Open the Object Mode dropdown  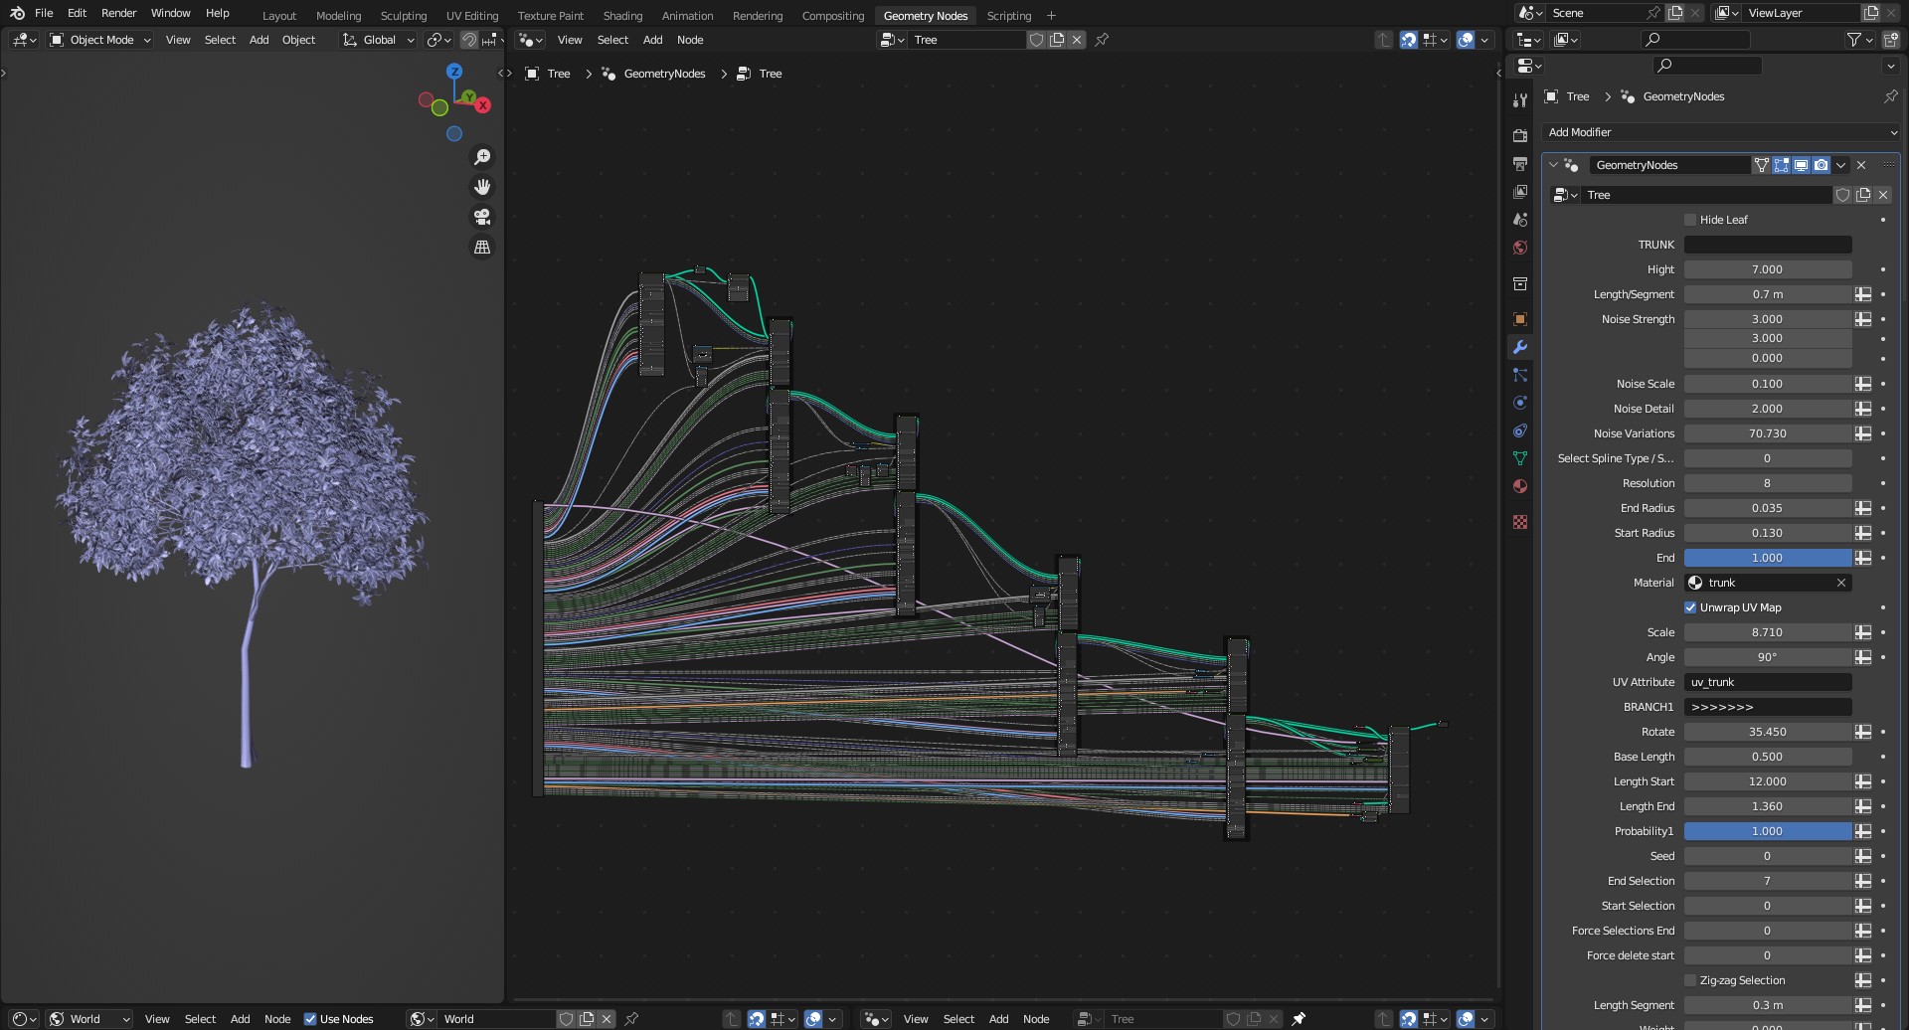pos(99,40)
